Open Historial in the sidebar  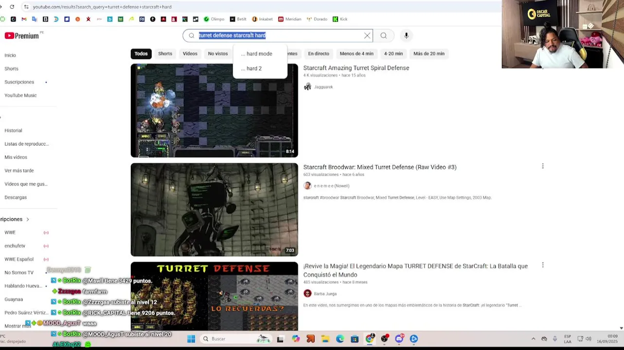pos(13,130)
